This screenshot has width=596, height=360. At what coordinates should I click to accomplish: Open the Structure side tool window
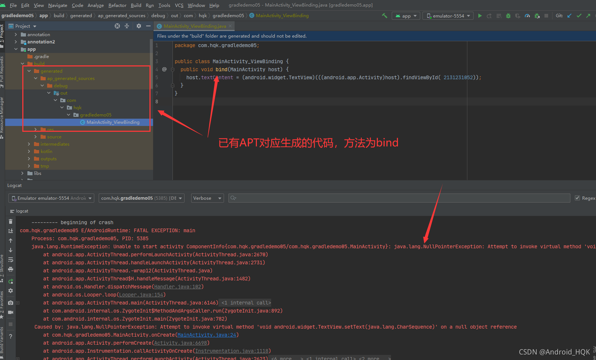pos(2,268)
